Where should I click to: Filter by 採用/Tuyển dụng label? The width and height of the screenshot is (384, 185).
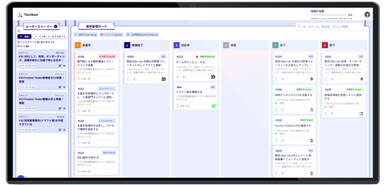pyautogui.click(x=86, y=35)
